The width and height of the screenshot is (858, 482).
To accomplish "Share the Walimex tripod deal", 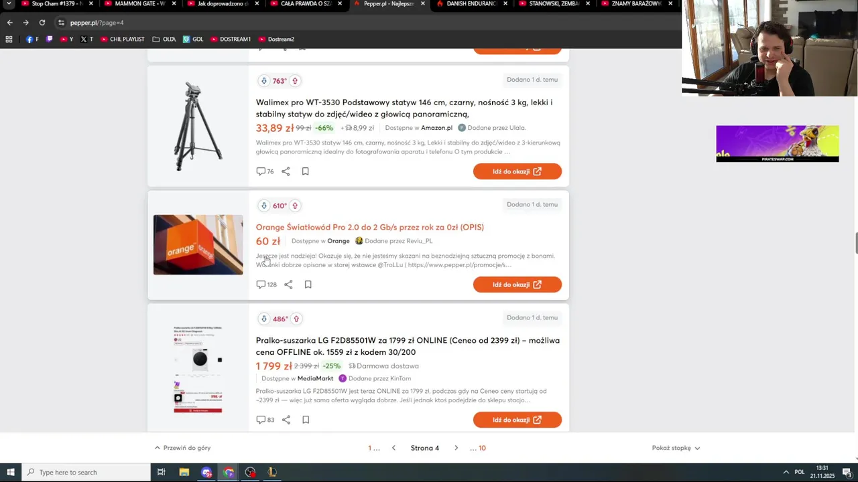I will [286, 171].
